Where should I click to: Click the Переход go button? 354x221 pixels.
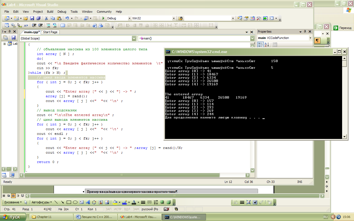coord(342,28)
